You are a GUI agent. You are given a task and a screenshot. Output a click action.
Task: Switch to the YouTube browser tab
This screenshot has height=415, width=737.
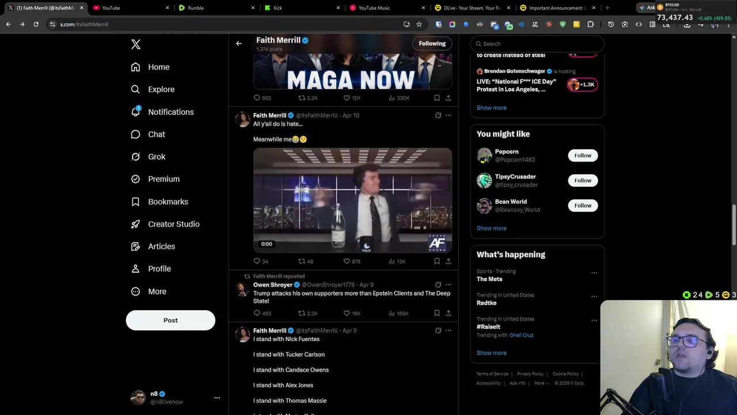tap(131, 8)
